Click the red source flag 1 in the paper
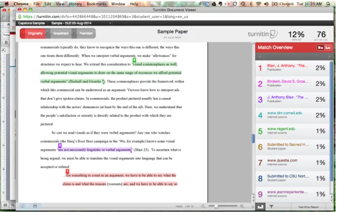 tap(67, 171)
